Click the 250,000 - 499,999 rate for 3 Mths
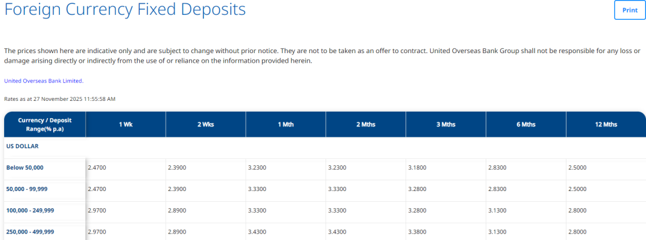 pos(417,232)
